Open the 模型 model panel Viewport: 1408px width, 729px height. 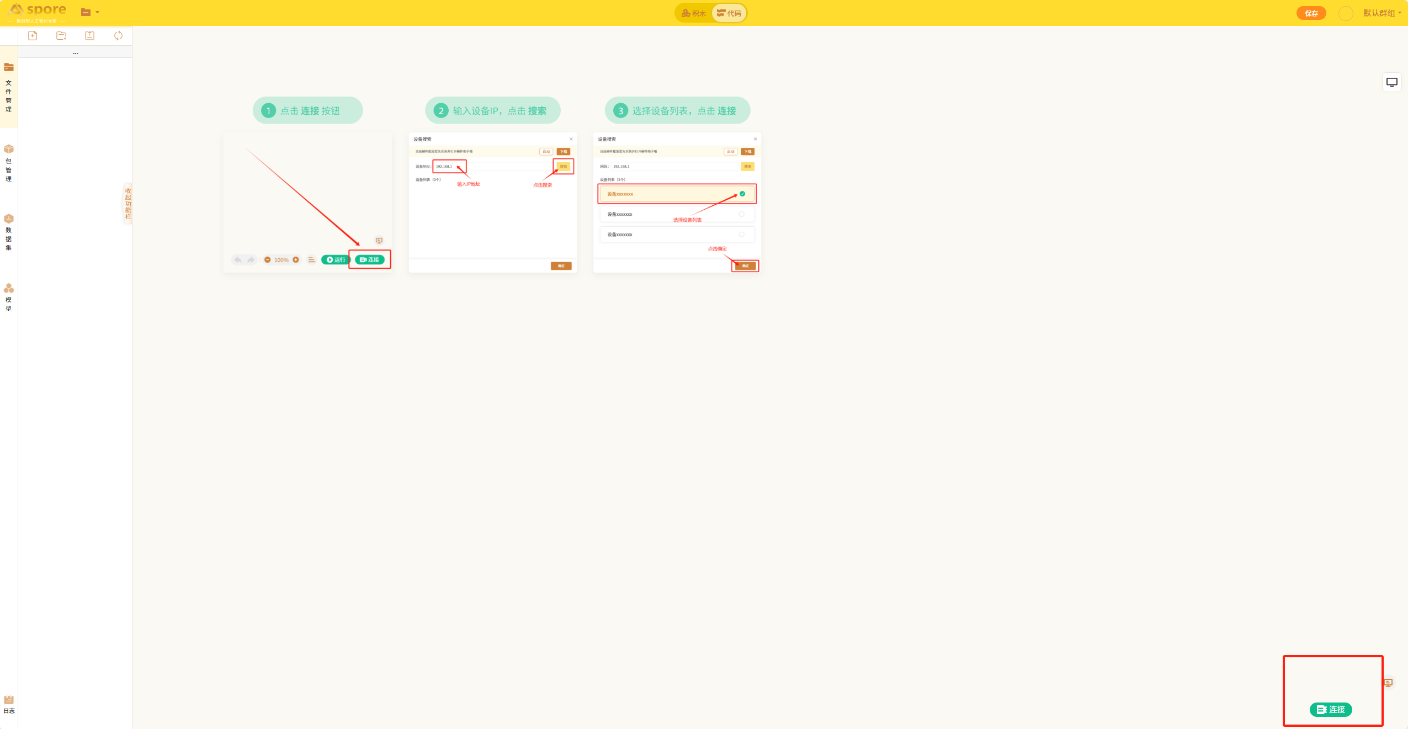9,297
